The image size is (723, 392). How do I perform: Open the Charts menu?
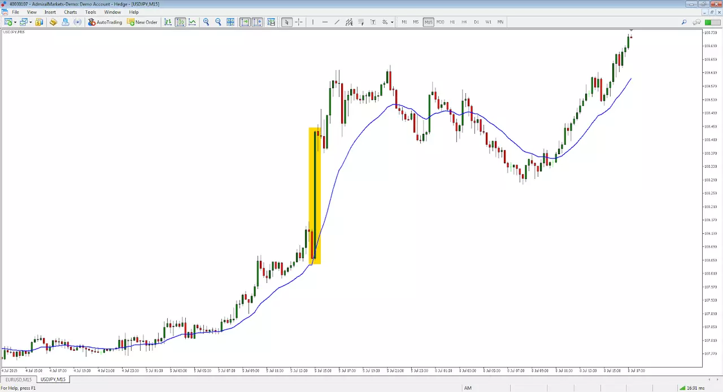pyautogui.click(x=71, y=12)
